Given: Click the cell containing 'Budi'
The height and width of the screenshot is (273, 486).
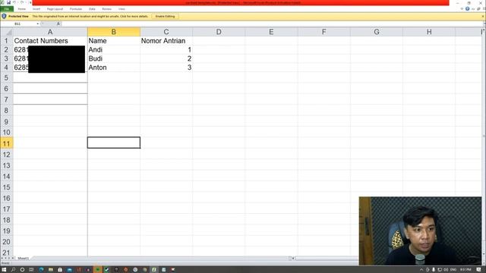Looking at the screenshot, I should click(x=114, y=58).
